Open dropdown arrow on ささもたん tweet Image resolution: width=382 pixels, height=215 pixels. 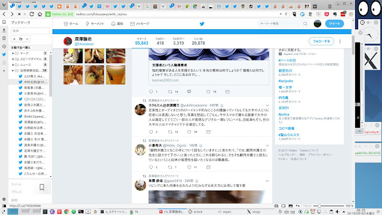267,106
